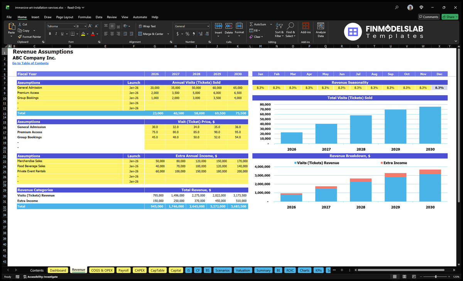The width and height of the screenshot is (463, 281).
Task: Increase font size with larger A icon
Action: pos(90,26)
